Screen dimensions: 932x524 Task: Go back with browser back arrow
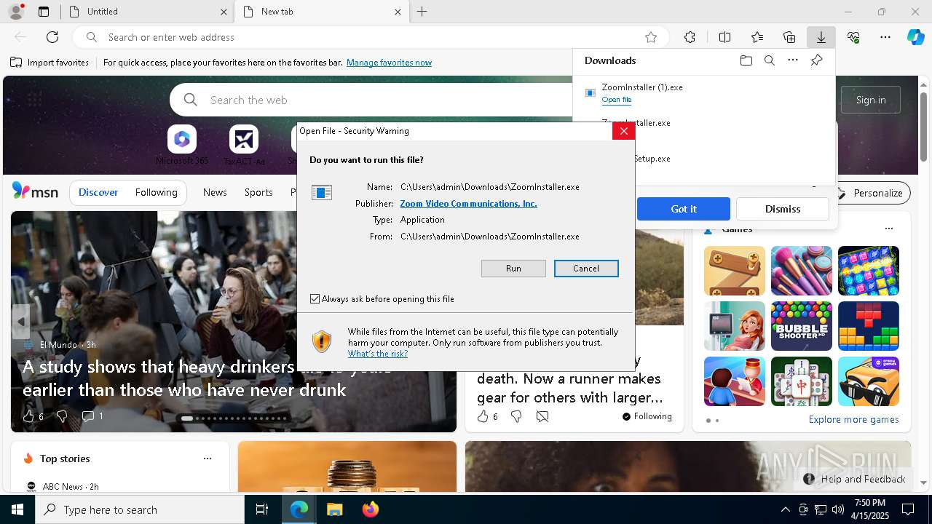(x=20, y=37)
